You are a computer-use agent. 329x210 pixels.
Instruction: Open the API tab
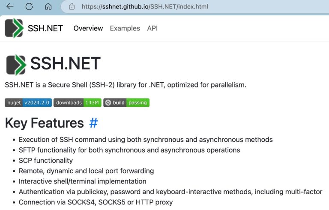(x=152, y=28)
